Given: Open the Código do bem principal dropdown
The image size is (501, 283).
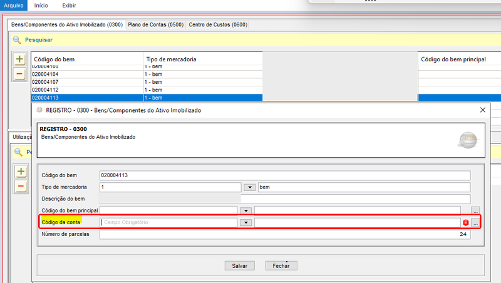Looking at the screenshot, I should pyautogui.click(x=245, y=210).
